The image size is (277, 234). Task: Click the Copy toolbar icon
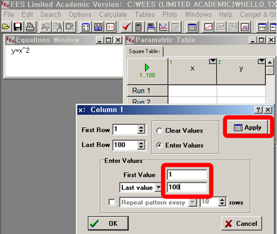57,27
